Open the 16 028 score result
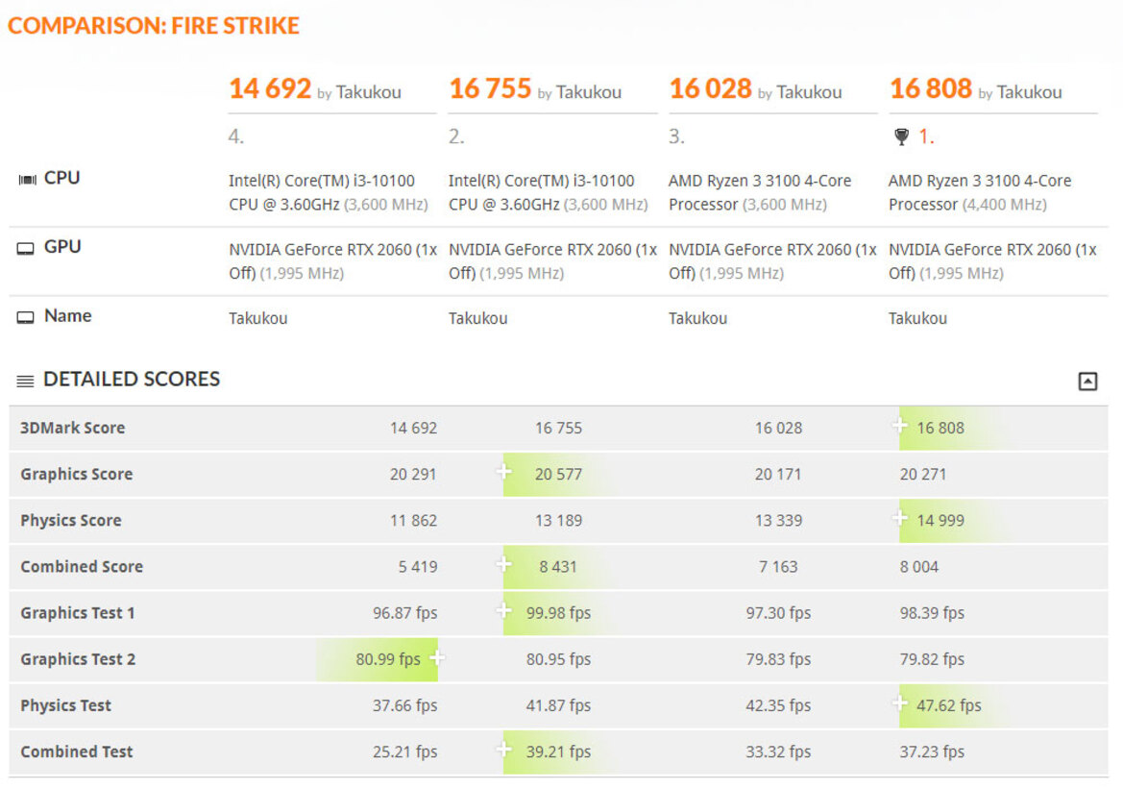The height and width of the screenshot is (789, 1123). (711, 88)
